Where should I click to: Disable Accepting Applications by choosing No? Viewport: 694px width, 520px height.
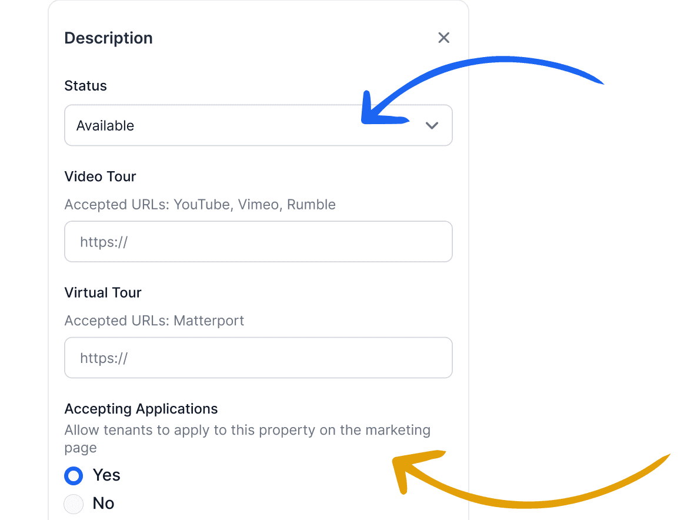pyautogui.click(x=74, y=504)
